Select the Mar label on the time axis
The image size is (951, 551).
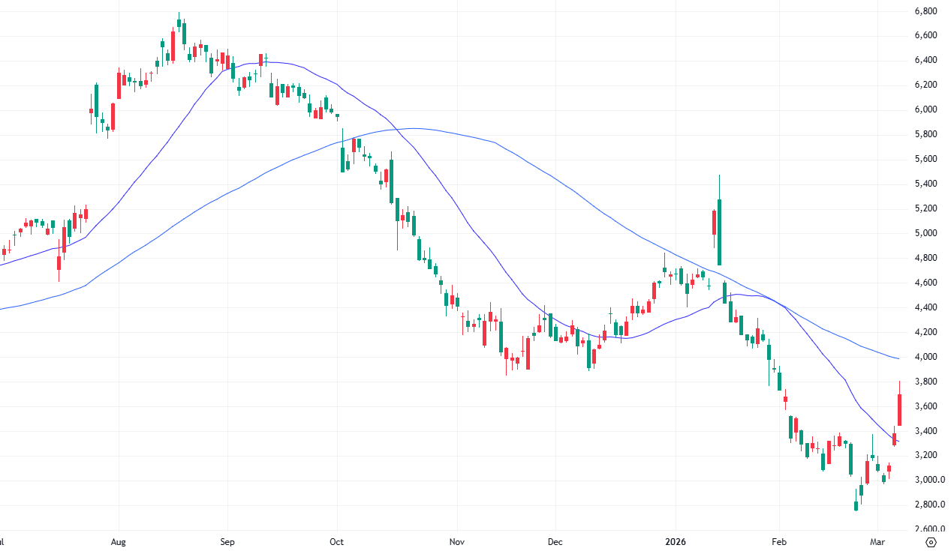point(878,541)
